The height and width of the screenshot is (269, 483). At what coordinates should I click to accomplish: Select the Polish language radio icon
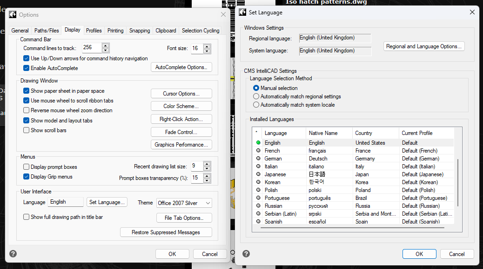(x=258, y=190)
